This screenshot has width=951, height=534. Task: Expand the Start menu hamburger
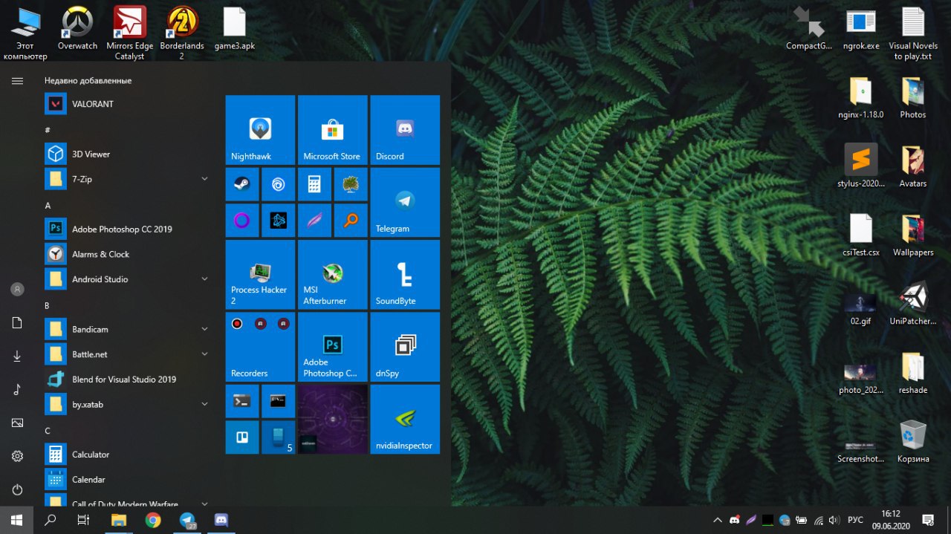[x=17, y=80]
